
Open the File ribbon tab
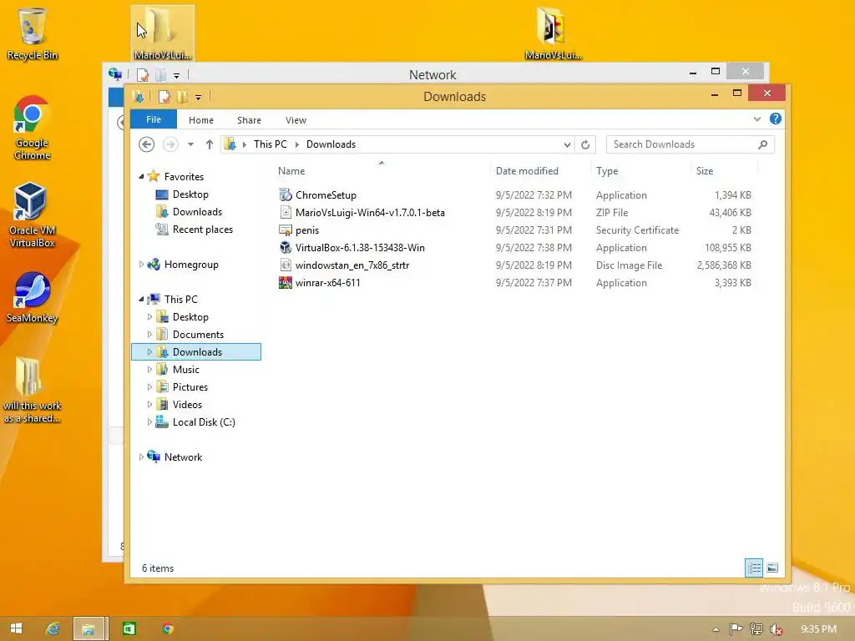[x=154, y=119]
